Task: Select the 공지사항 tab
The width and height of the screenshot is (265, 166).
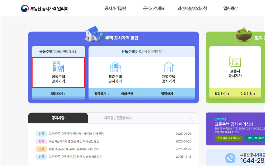Action: (58, 118)
